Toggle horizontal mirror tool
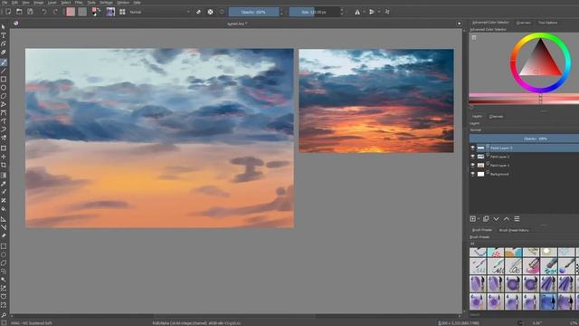This screenshot has width=579, height=326. [x=357, y=12]
